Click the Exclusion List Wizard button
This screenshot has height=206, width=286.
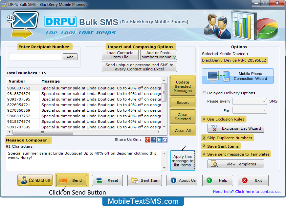236,128
